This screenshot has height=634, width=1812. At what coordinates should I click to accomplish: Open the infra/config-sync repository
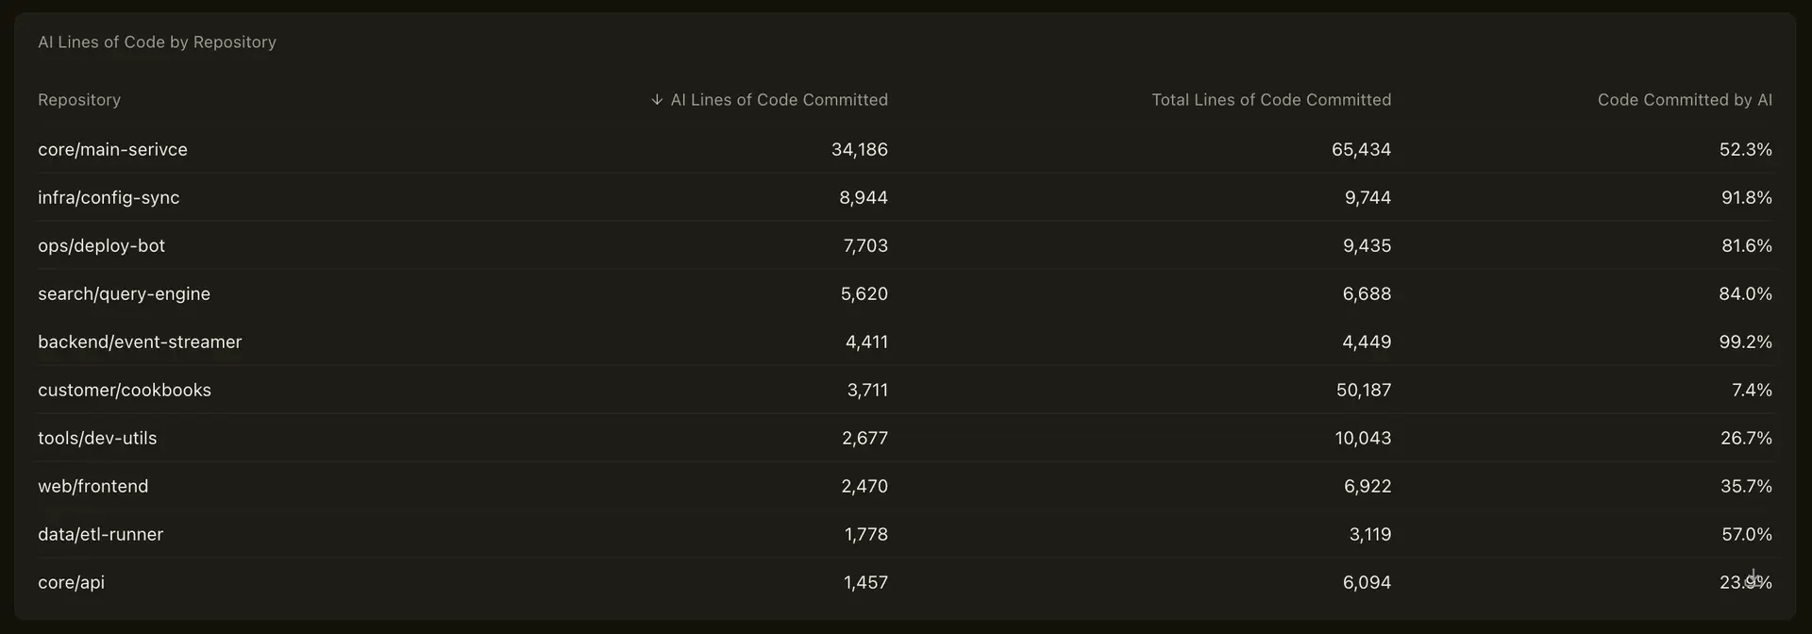click(x=109, y=198)
